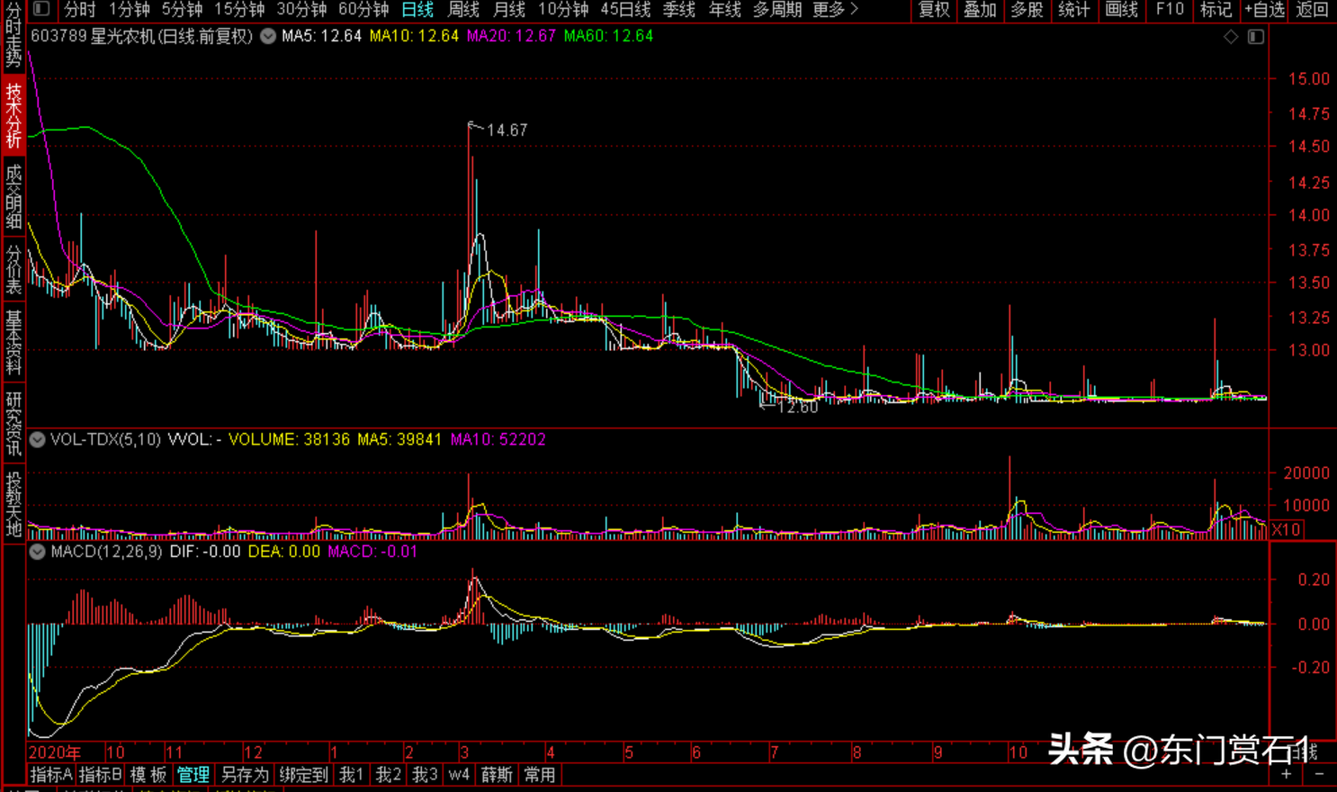Viewport: 1337px width, 792px height.
Task: Click the diamond marker icon above the chart
Action: (x=1231, y=37)
